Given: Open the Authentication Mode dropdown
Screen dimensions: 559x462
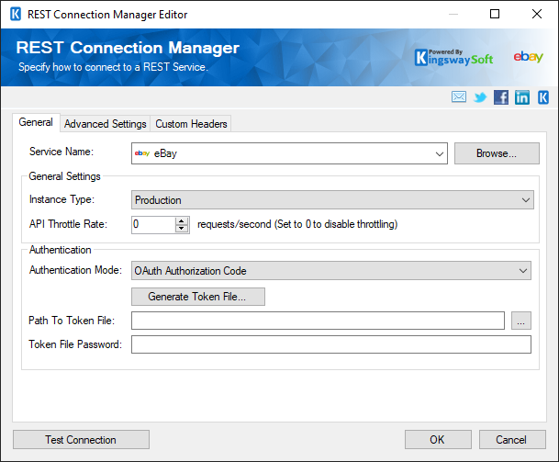Looking at the screenshot, I should click(x=330, y=271).
